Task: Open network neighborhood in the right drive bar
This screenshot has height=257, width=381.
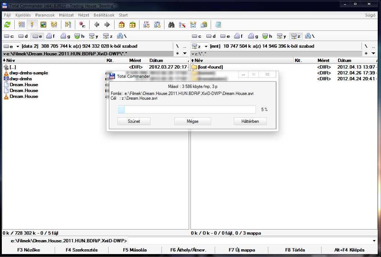Action: 310,36
